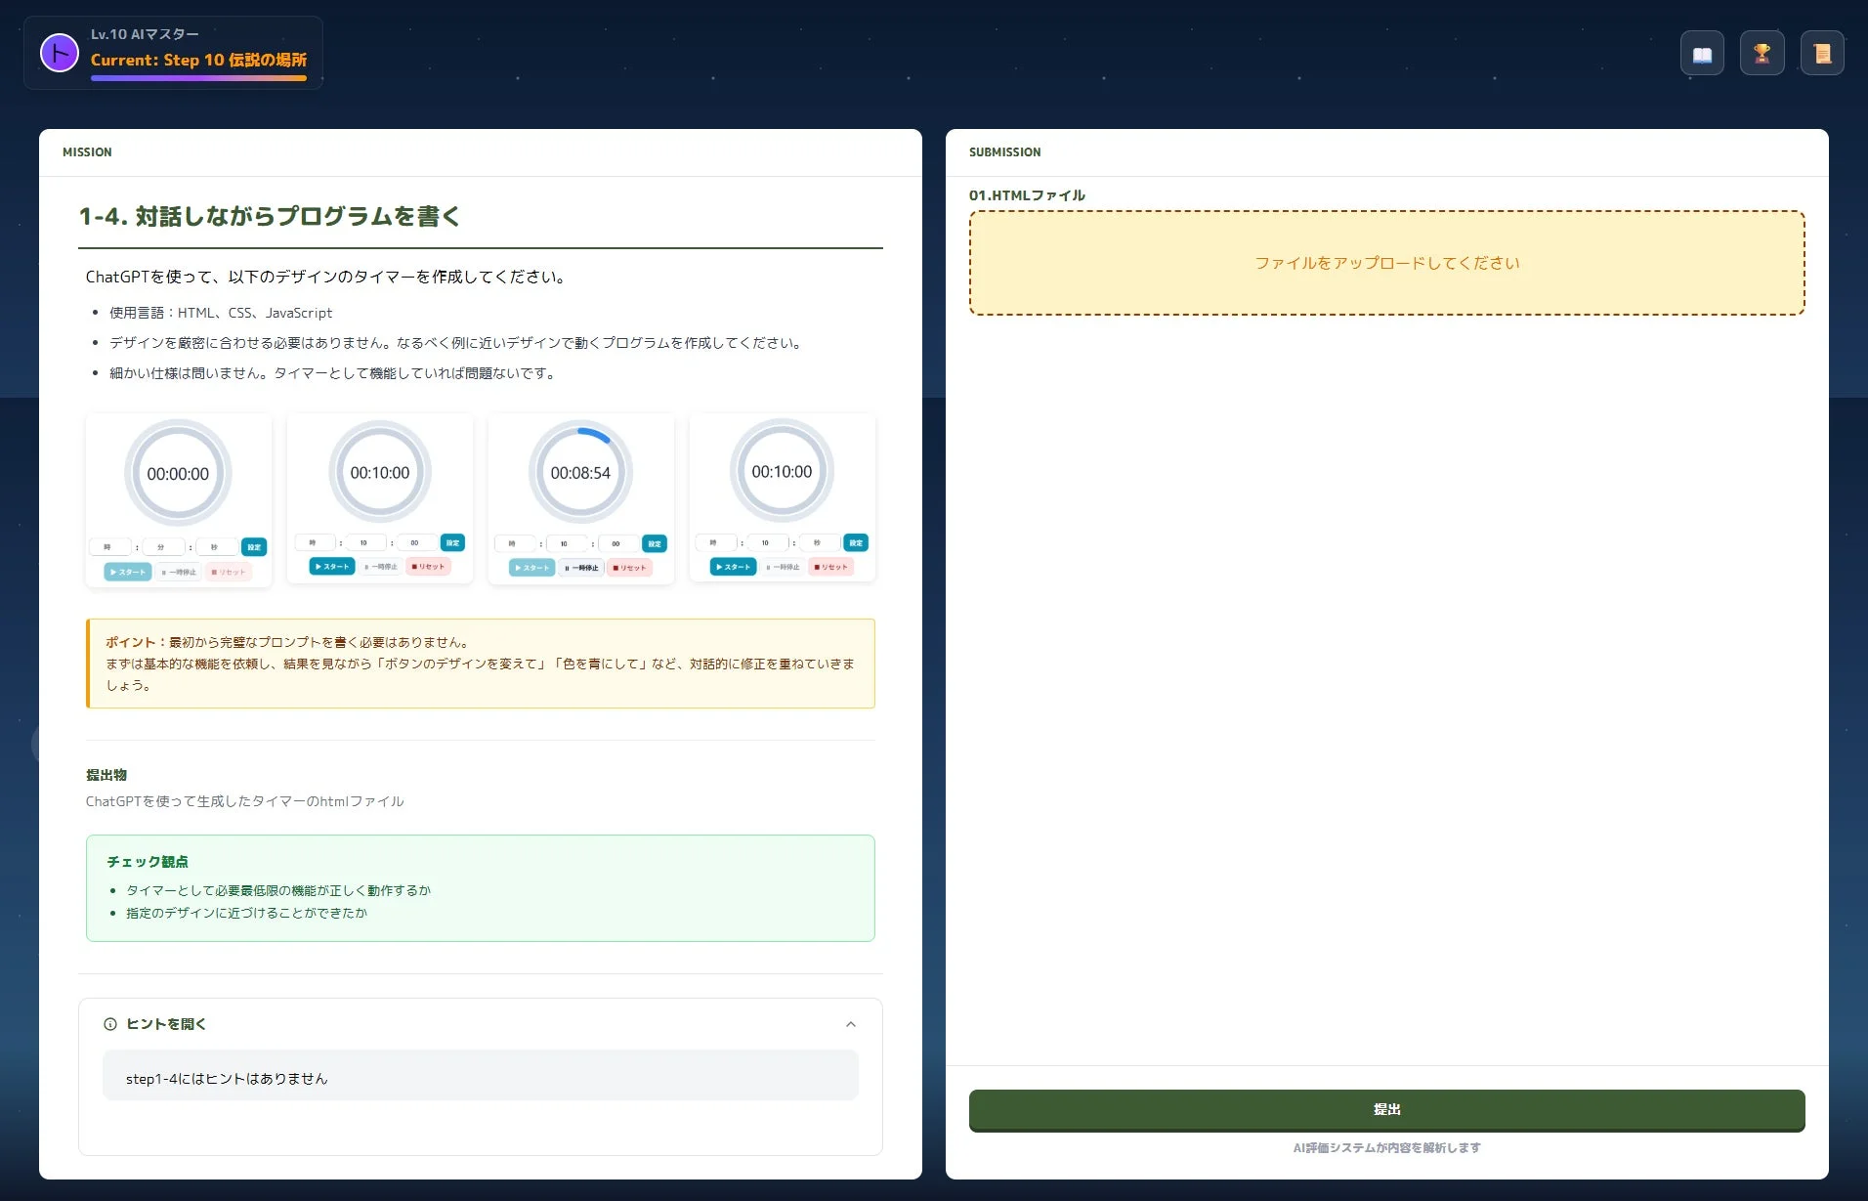This screenshot has height=1201, width=1868.
Task: Click the info icon beside ヒントを開く
Action: tap(109, 1023)
